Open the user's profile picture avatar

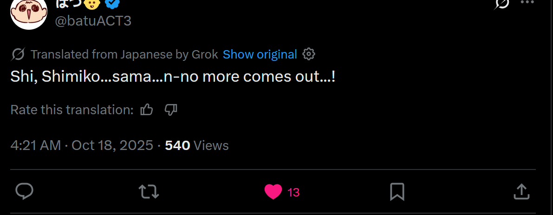click(x=29, y=13)
